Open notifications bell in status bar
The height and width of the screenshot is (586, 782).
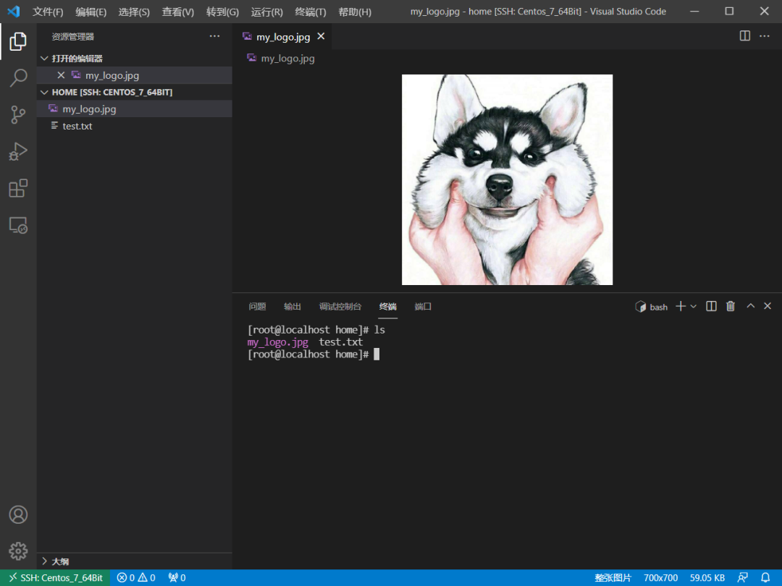(x=765, y=577)
